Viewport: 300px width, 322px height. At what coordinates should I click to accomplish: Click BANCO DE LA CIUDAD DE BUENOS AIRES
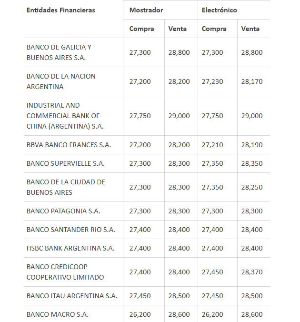tap(66, 187)
